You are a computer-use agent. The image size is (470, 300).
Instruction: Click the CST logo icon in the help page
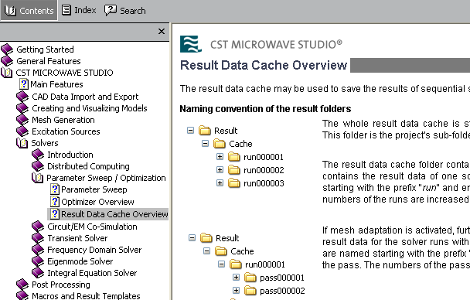coord(191,44)
